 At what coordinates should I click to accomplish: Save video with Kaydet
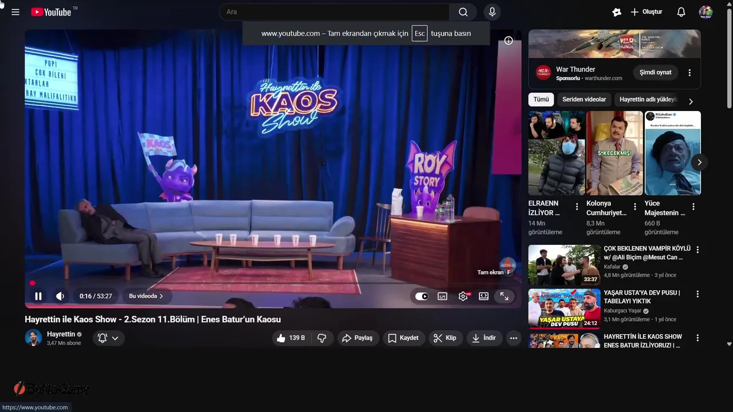coord(403,338)
